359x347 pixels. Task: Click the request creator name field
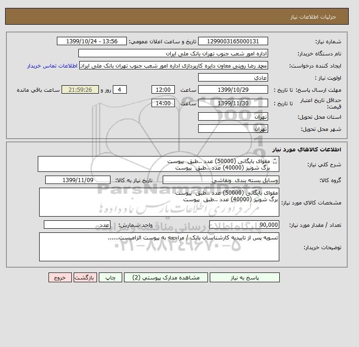173,65
